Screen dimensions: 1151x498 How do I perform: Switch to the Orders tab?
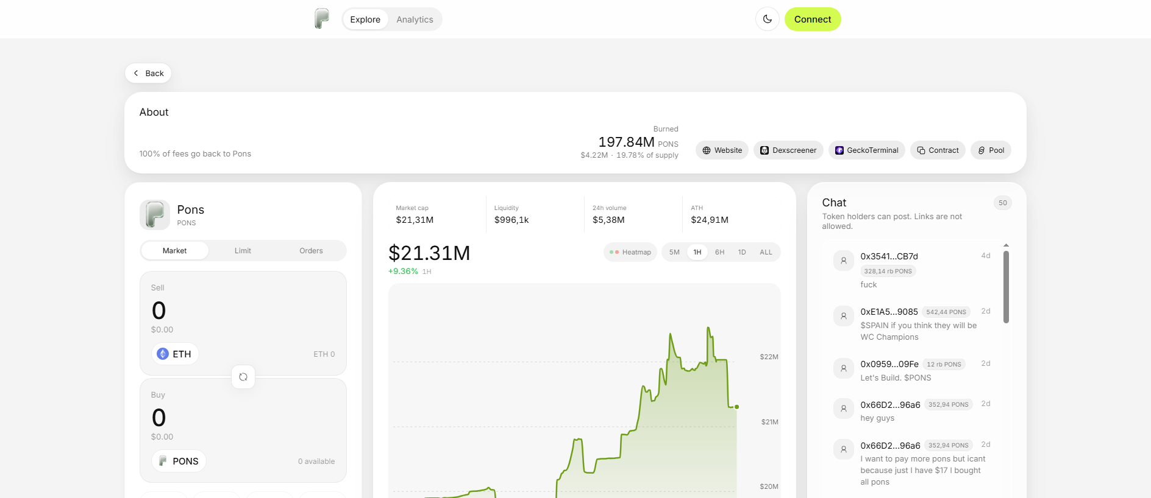click(311, 251)
